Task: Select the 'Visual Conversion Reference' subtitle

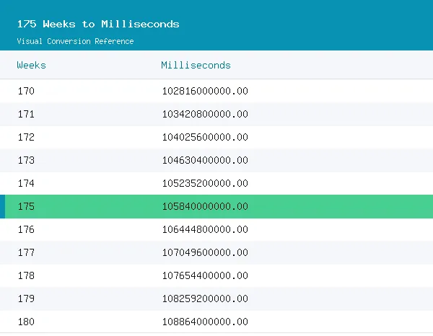Action: [x=75, y=41]
